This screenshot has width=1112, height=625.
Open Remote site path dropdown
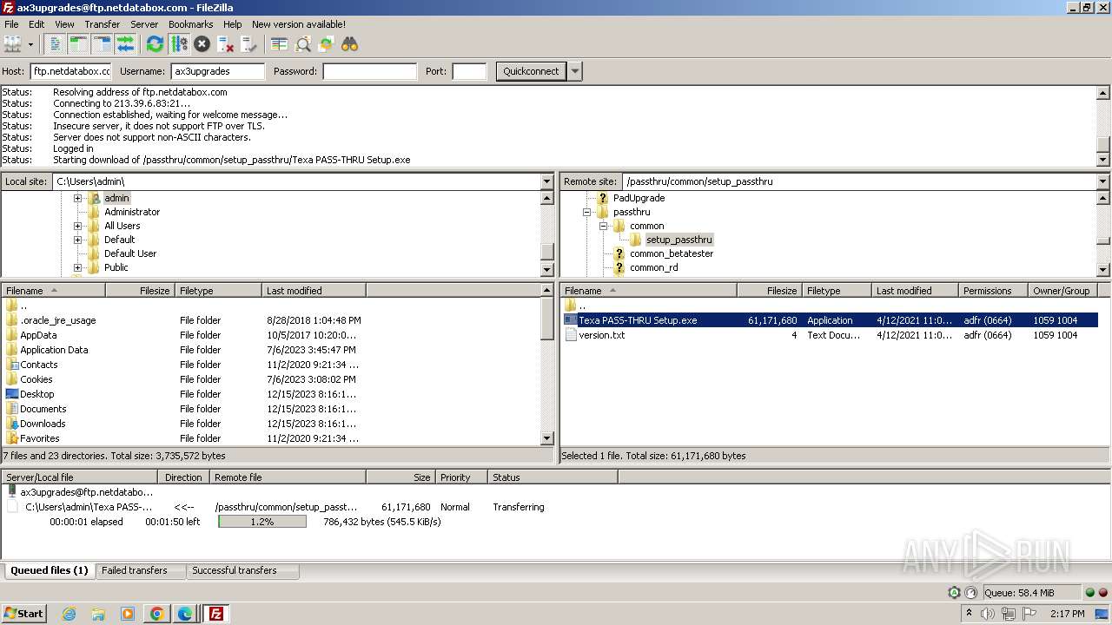click(1103, 181)
